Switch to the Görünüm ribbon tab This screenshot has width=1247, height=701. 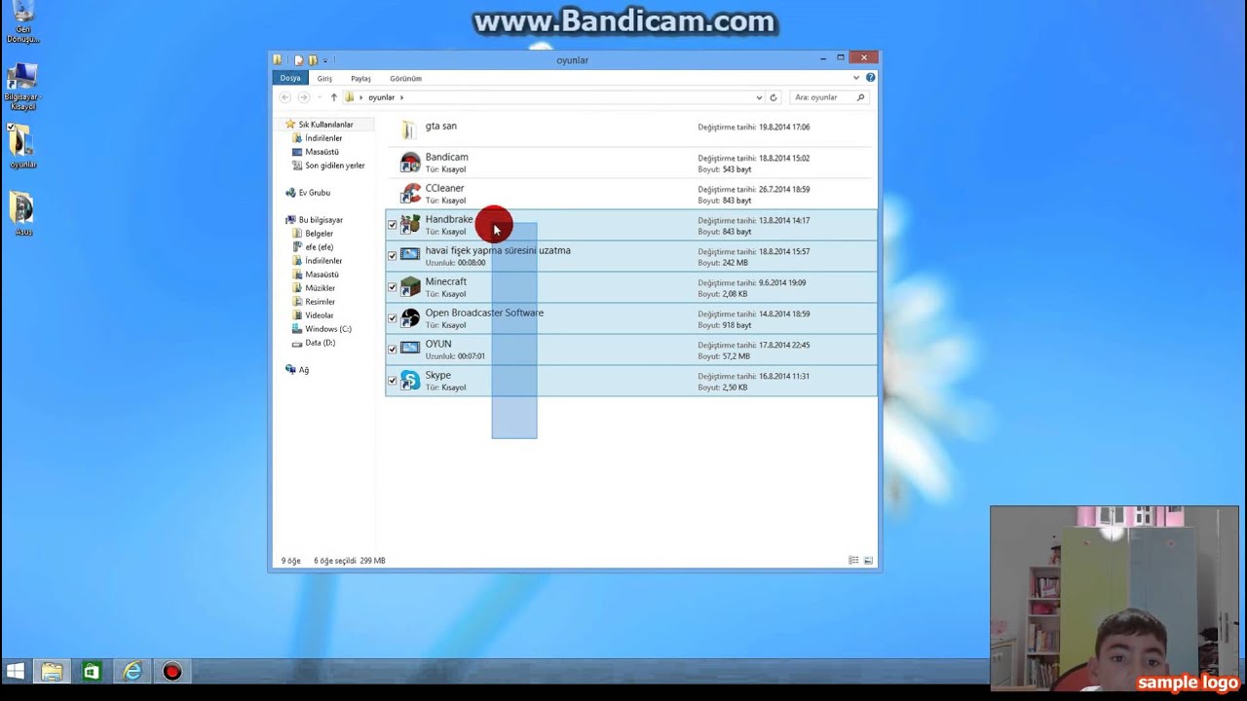point(405,78)
